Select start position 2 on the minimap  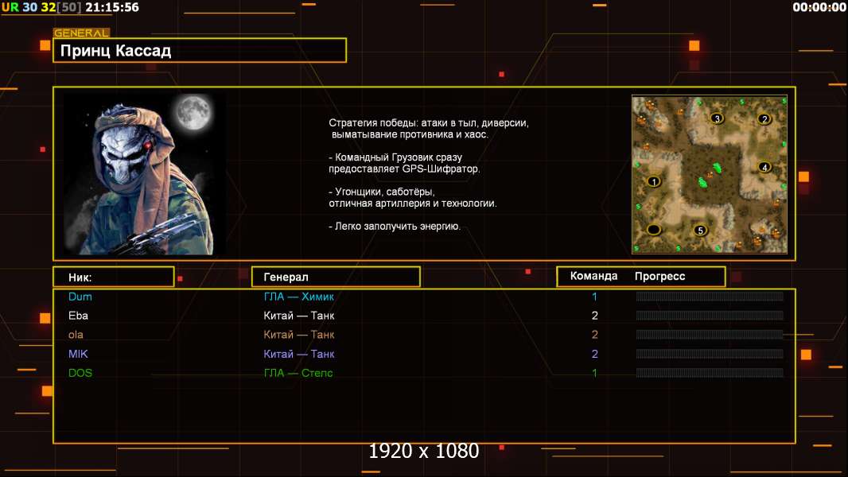[x=764, y=119]
